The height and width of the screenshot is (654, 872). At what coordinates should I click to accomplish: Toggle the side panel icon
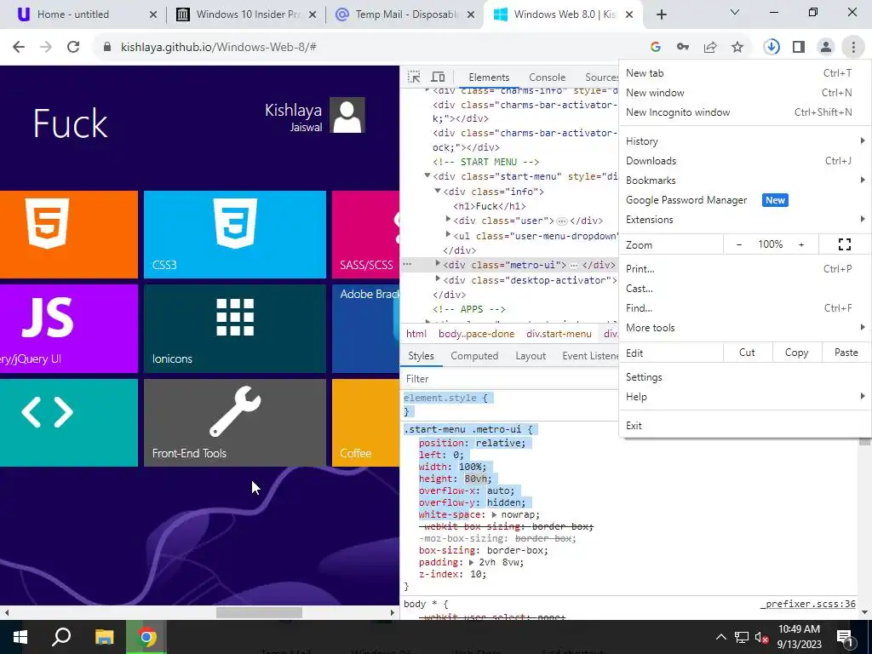pos(799,48)
